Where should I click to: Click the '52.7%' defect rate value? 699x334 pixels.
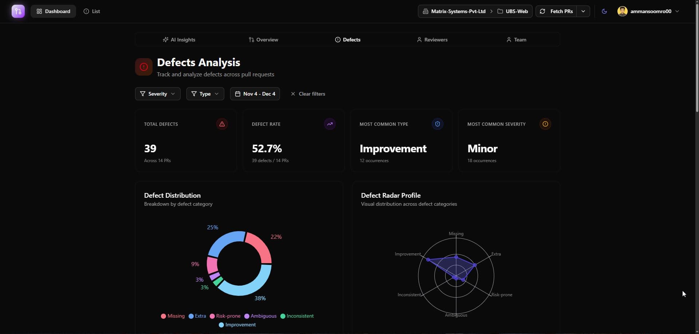[267, 149]
